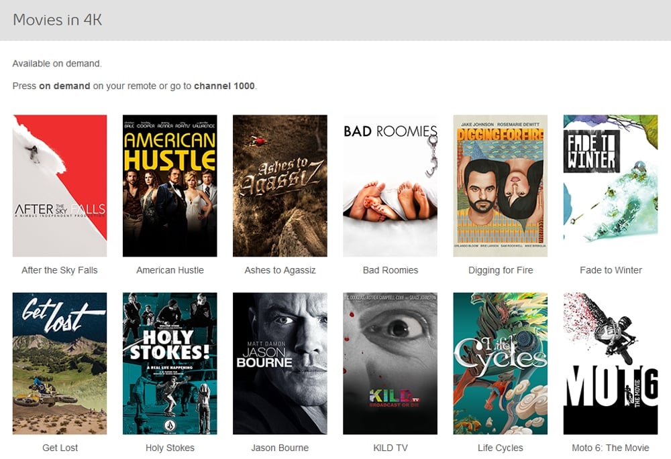Open the Jason Bourne poster
The width and height of the screenshot is (671, 459).
coord(280,363)
